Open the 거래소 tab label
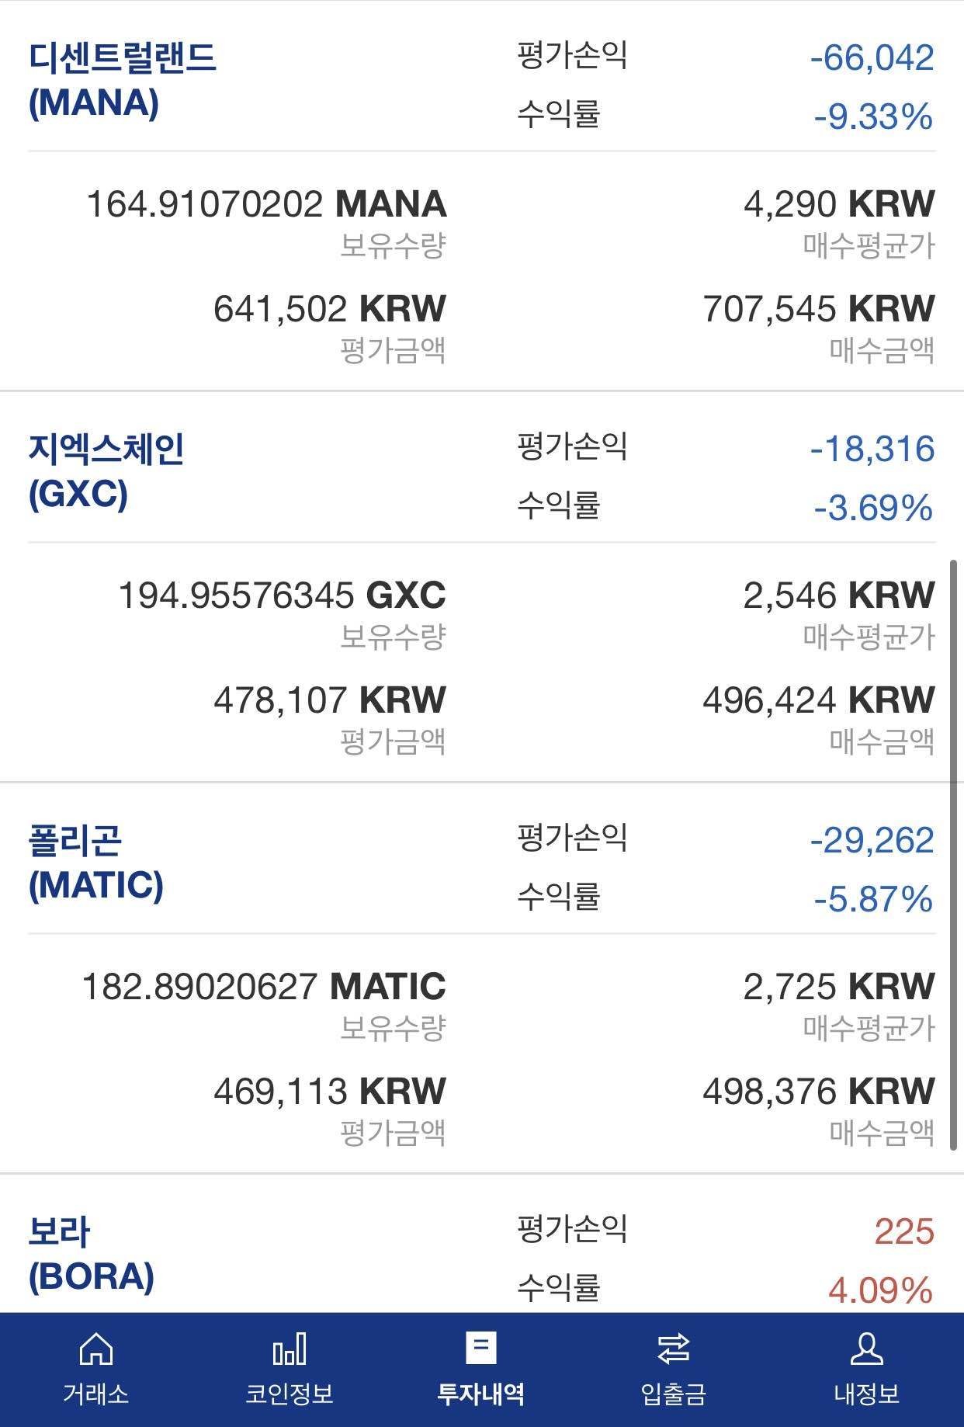Image resolution: width=964 pixels, height=1427 pixels. click(x=96, y=1394)
